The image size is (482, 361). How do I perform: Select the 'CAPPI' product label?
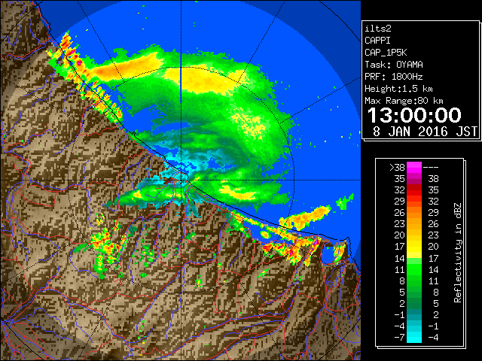coord(377,41)
